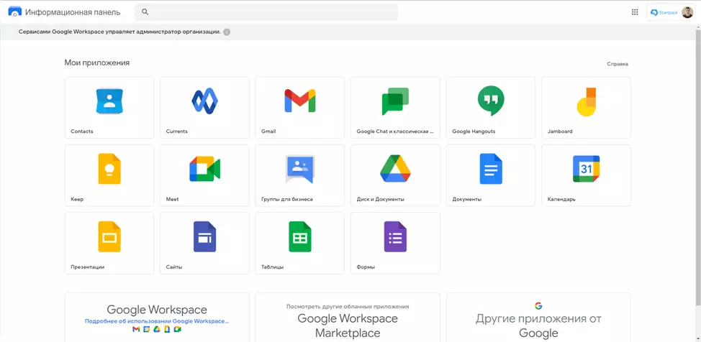Open the Справка help link
Viewport: 701px width, 342px height.
(618, 64)
